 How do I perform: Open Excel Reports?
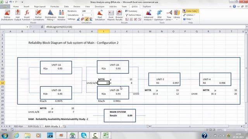point(111,15)
